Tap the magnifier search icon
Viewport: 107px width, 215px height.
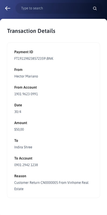(95, 9)
